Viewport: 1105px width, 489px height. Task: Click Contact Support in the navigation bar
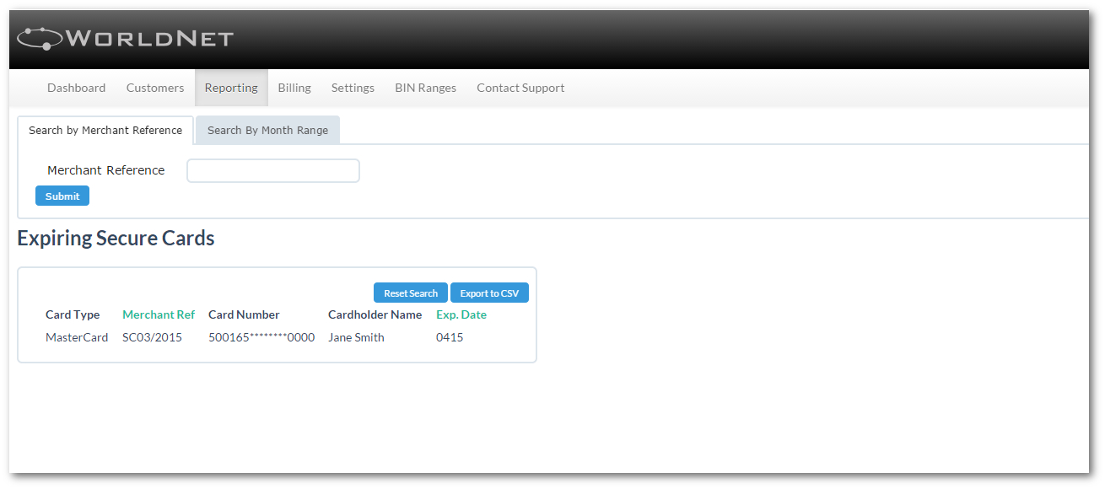(x=520, y=88)
